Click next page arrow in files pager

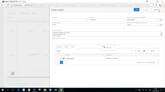click(65, 62)
